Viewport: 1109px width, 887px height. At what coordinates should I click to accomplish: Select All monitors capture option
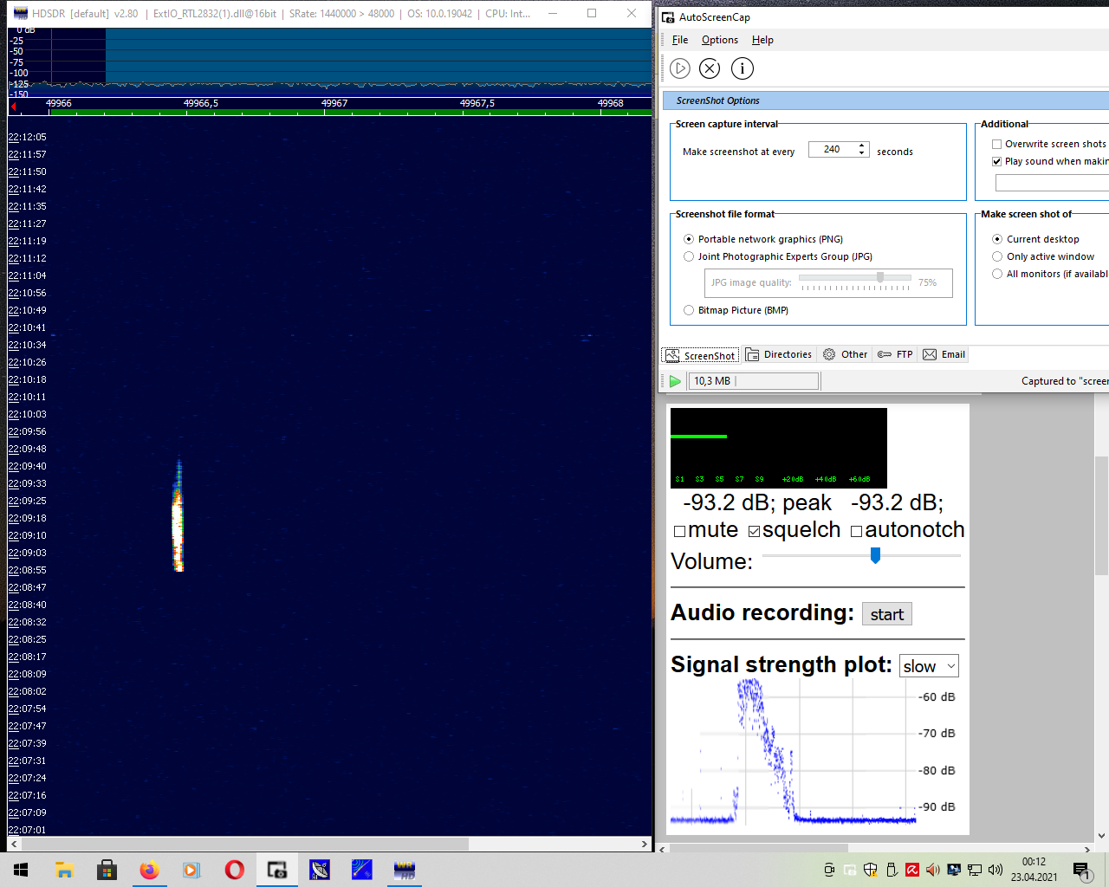[x=997, y=274]
